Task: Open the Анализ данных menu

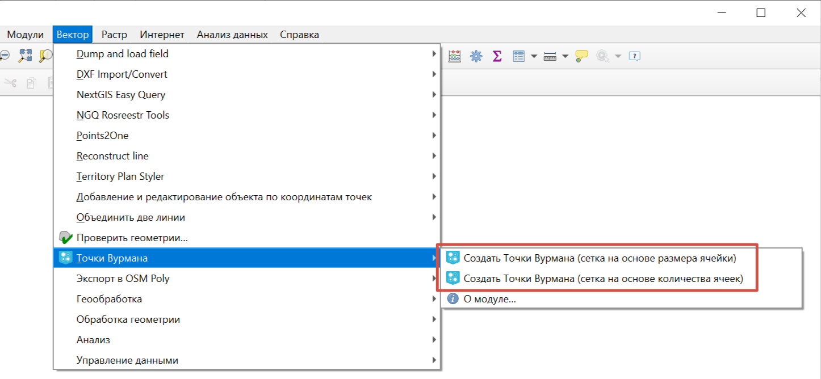Action: (x=232, y=35)
